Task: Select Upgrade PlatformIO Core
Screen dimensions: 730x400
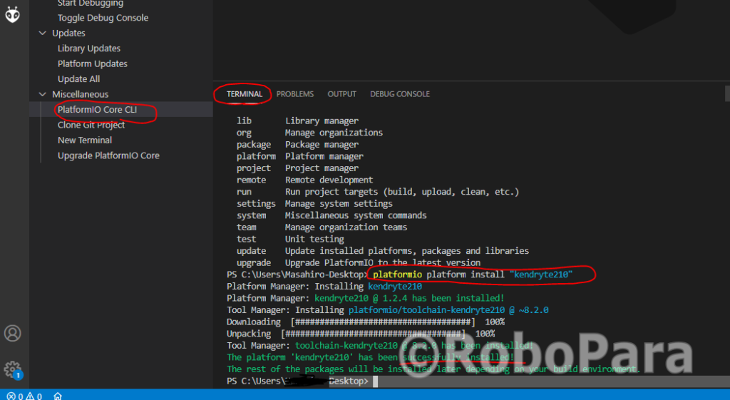Action: point(108,155)
